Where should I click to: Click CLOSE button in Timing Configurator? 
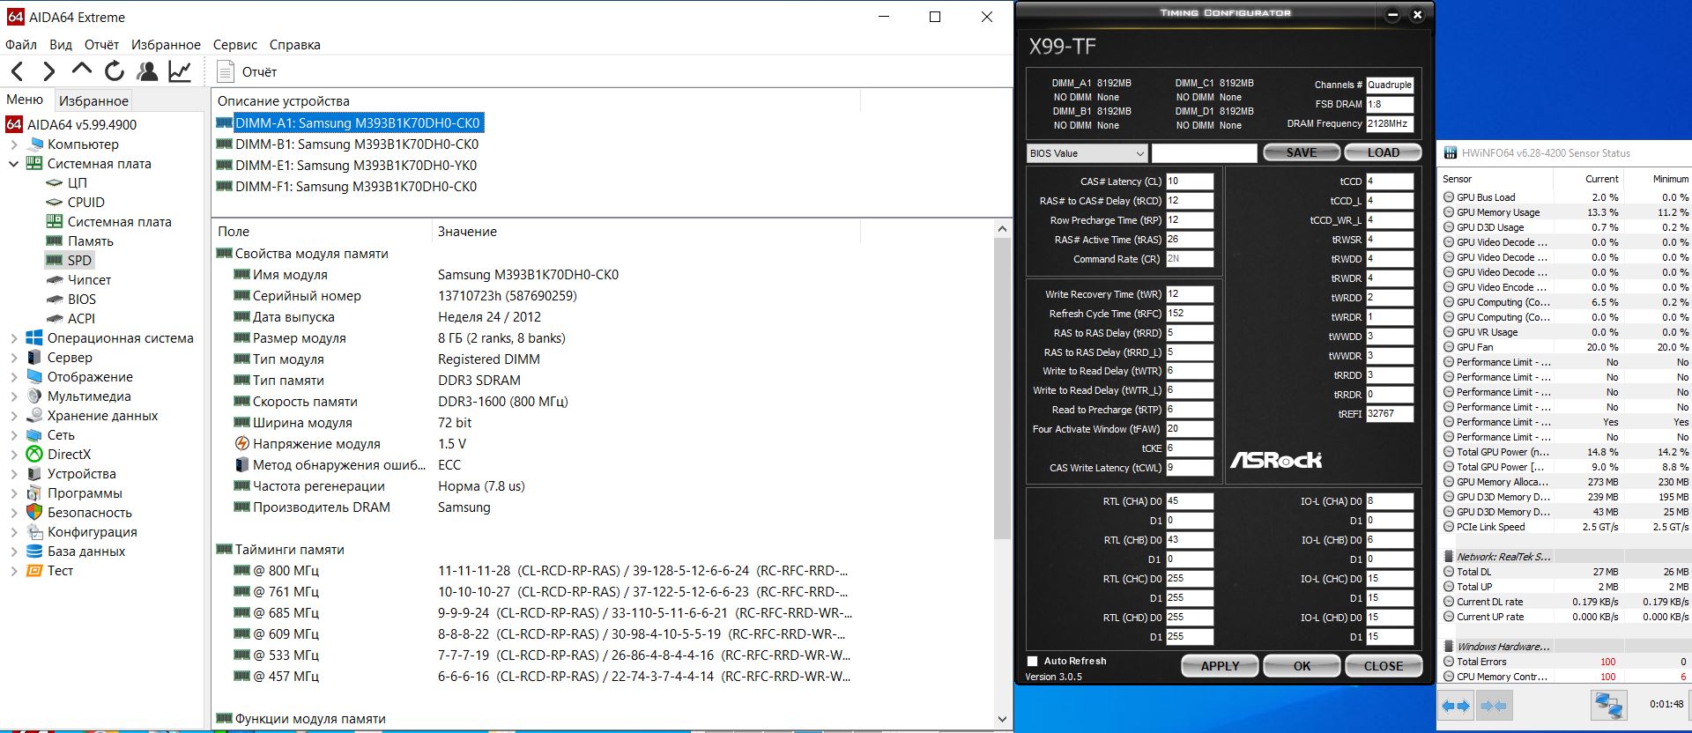1383,666
